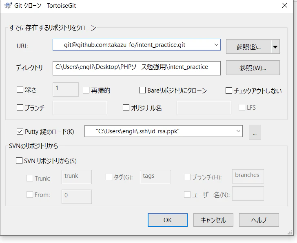Check the Bareリポジトリにクローン option
The width and height of the screenshot is (297, 243).
142,90
